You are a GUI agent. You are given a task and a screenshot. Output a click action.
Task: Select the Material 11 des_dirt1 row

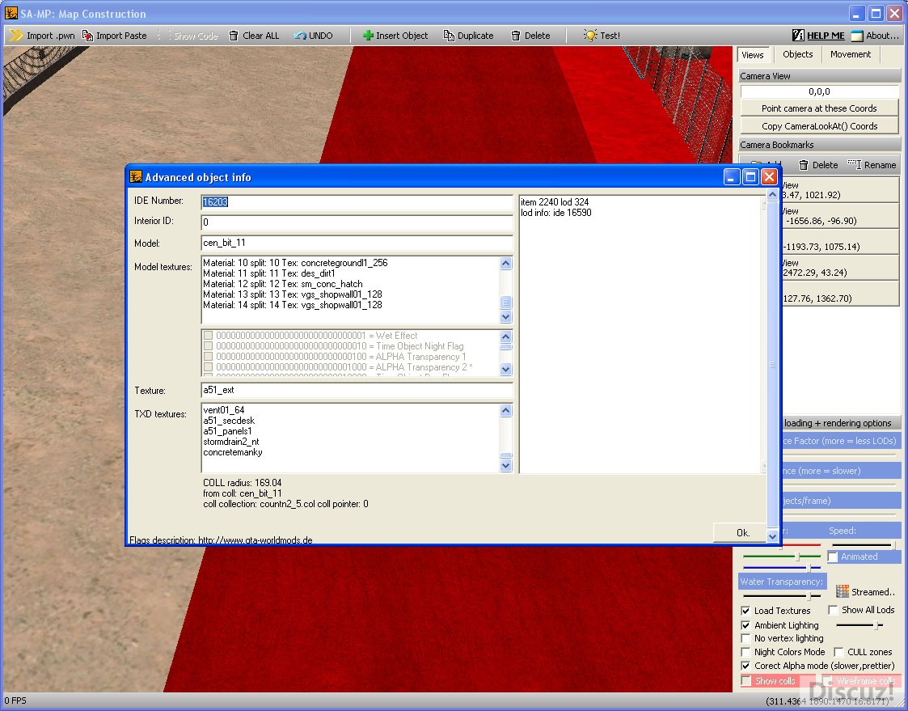[x=269, y=273]
